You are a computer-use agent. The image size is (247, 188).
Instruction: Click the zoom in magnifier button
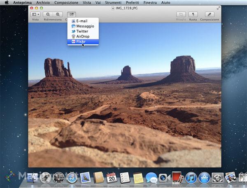pyautogui.click(x=58, y=14)
